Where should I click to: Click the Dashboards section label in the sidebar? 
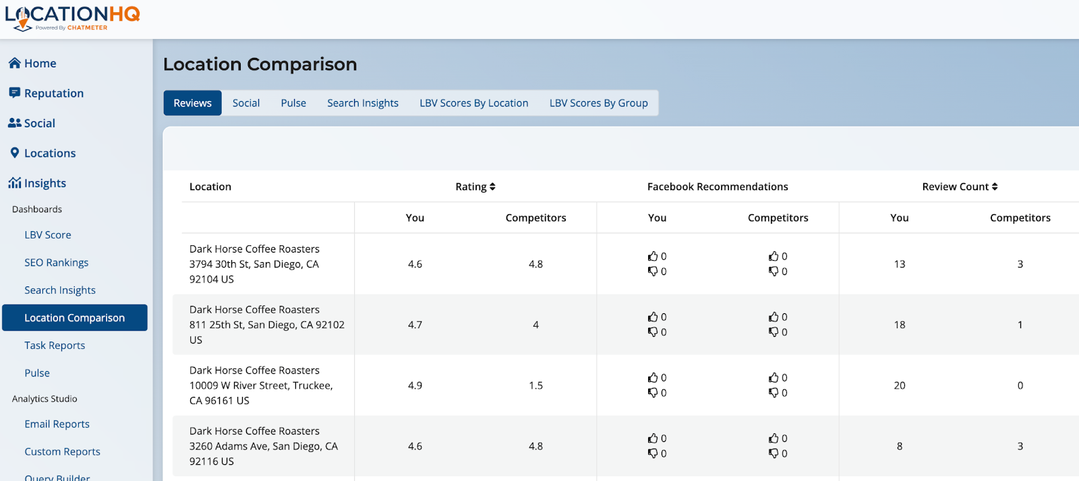(x=37, y=210)
